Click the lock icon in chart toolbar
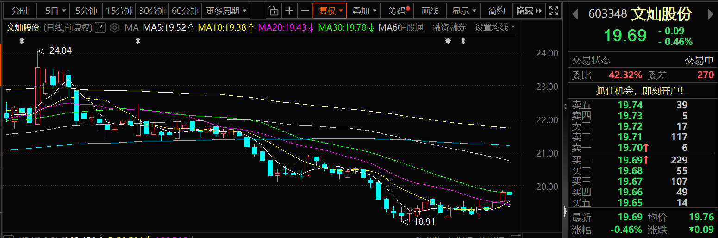718x238 pixels. 274,11
